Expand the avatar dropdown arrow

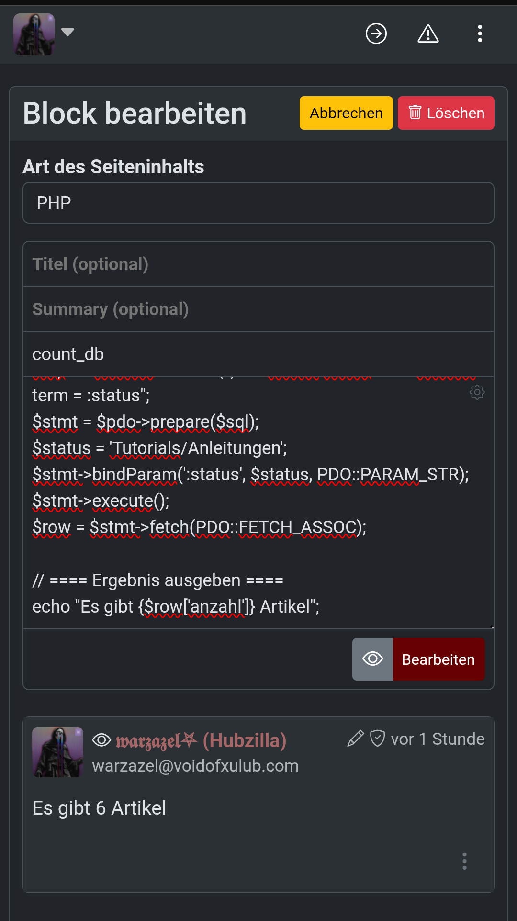(68, 32)
